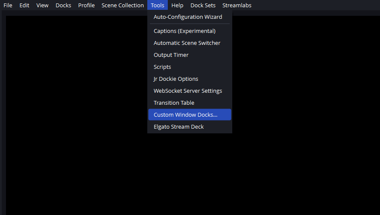Launch the Auto-Configuration Wizard
380x215 pixels.
point(188,17)
